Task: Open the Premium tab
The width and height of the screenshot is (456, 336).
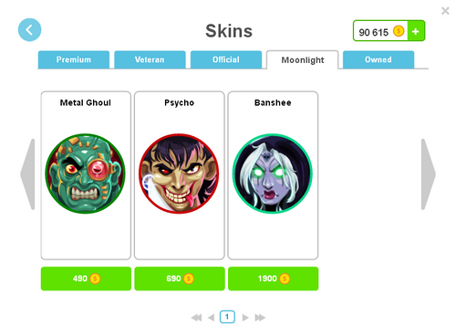Action: 74,59
